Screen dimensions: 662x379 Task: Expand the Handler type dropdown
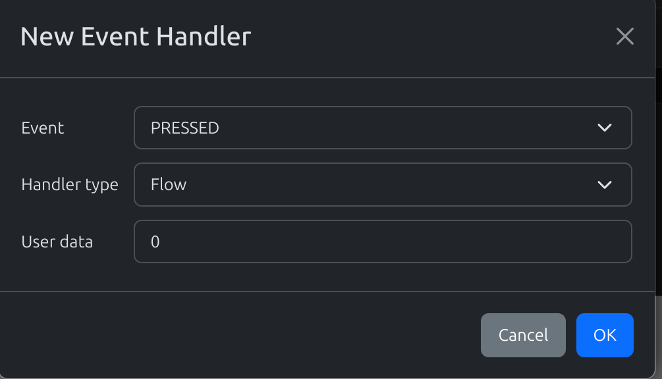(382, 185)
